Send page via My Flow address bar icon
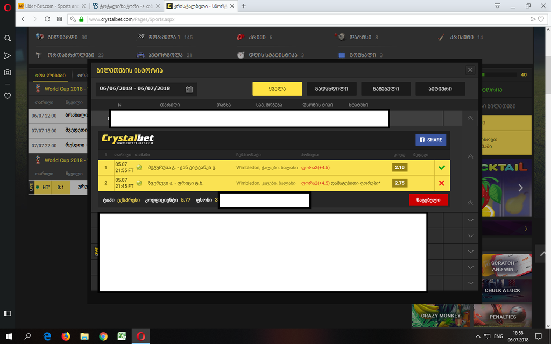551x344 pixels. tap(533, 19)
